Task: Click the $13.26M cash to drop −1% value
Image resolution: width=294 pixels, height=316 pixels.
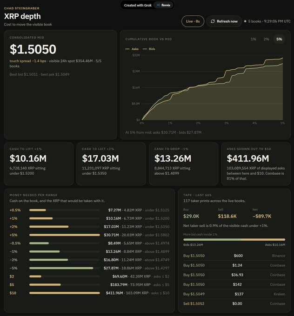Action: coord(173,158)
